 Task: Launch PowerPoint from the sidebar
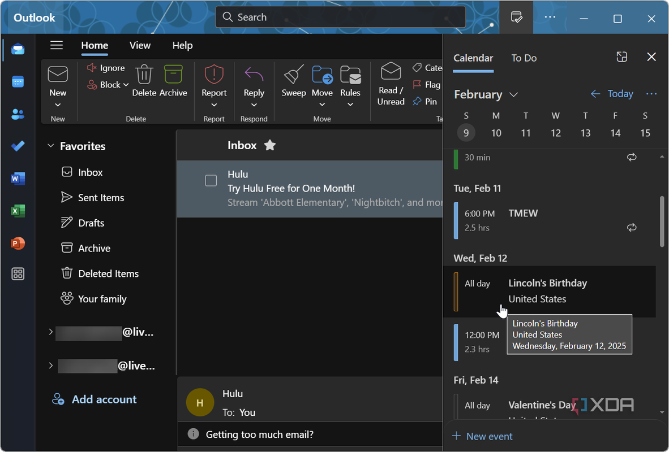(18, 244)
